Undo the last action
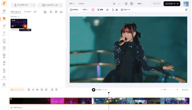Screen dimensions: 192x110 (114, 4)
